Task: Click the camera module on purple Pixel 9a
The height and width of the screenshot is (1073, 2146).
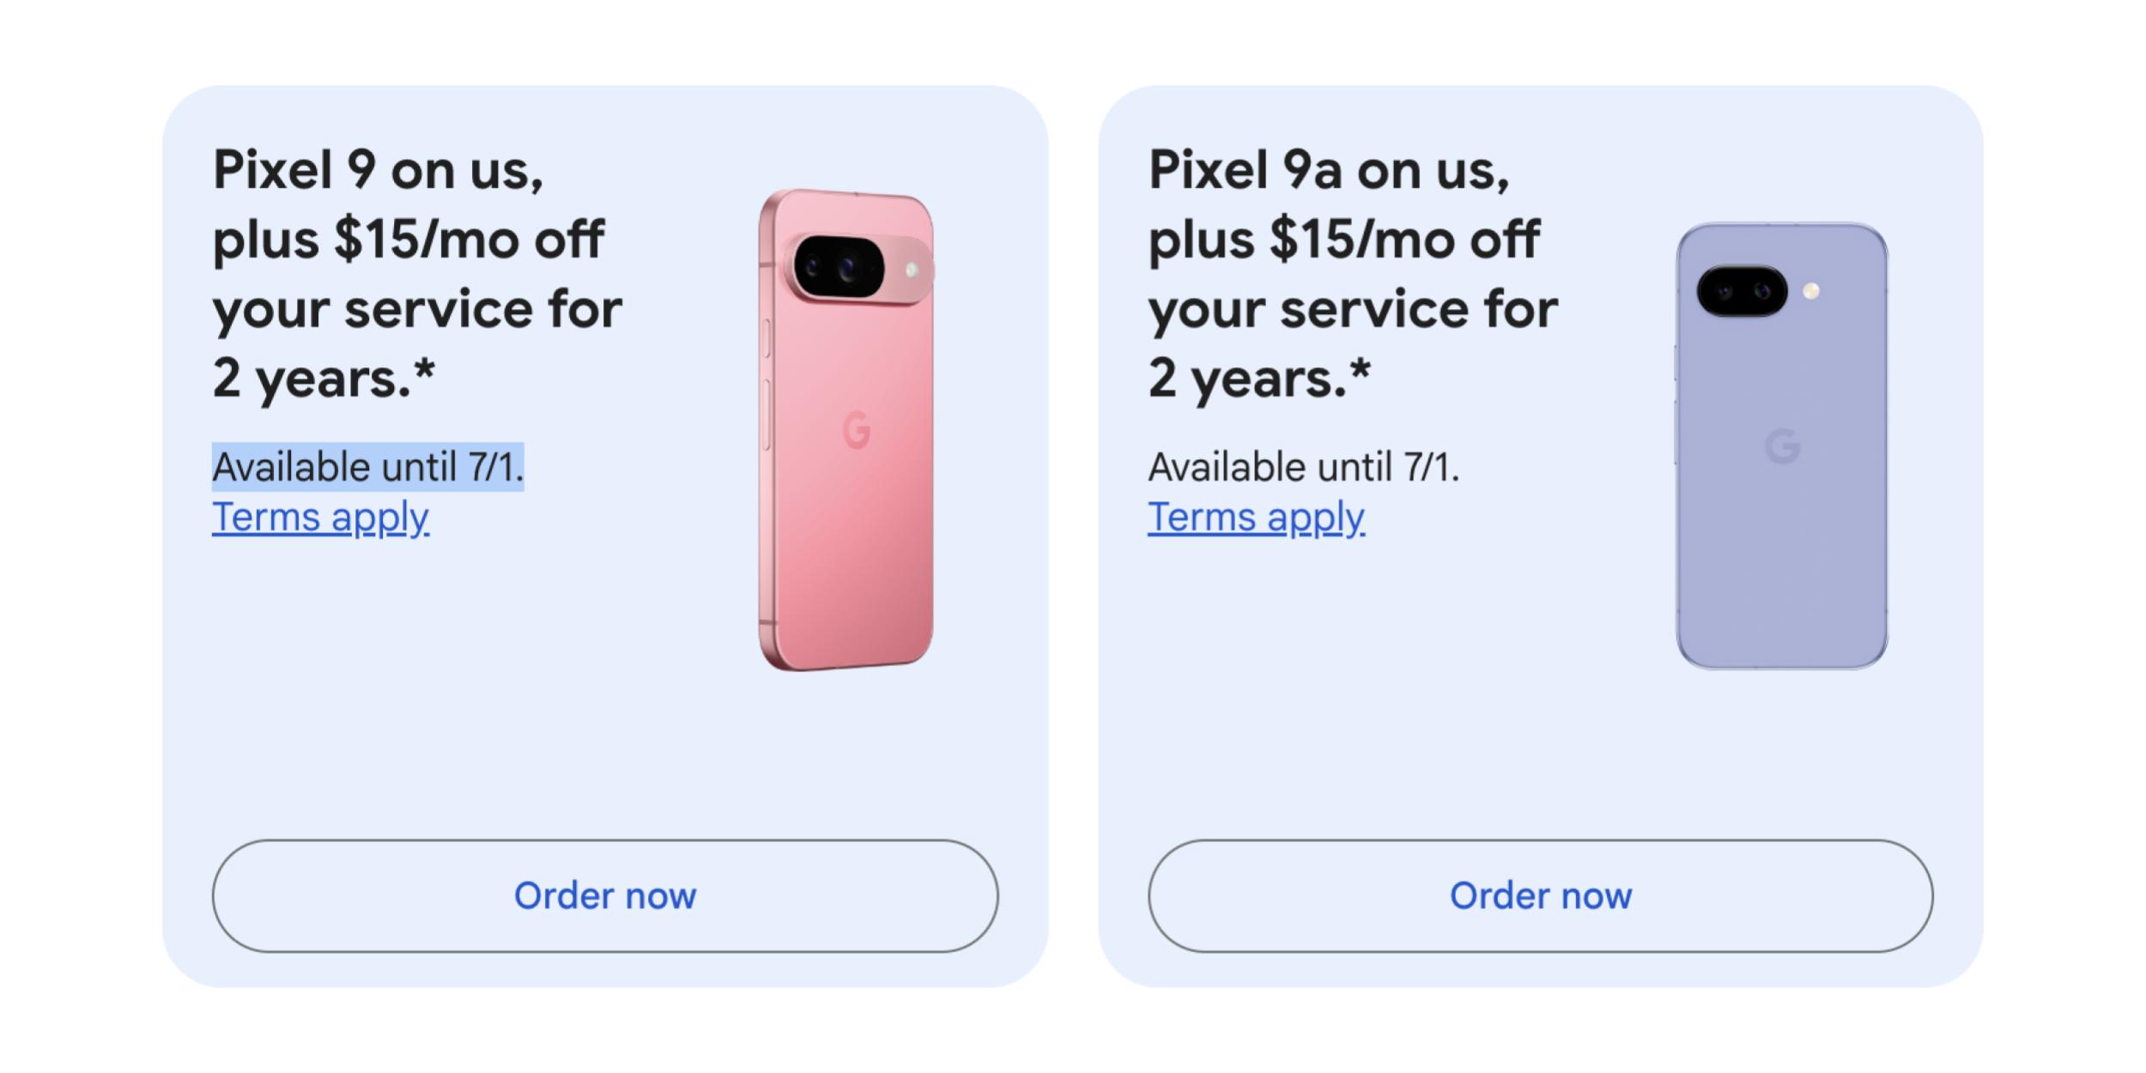Action: click(x=1742, y=291)
